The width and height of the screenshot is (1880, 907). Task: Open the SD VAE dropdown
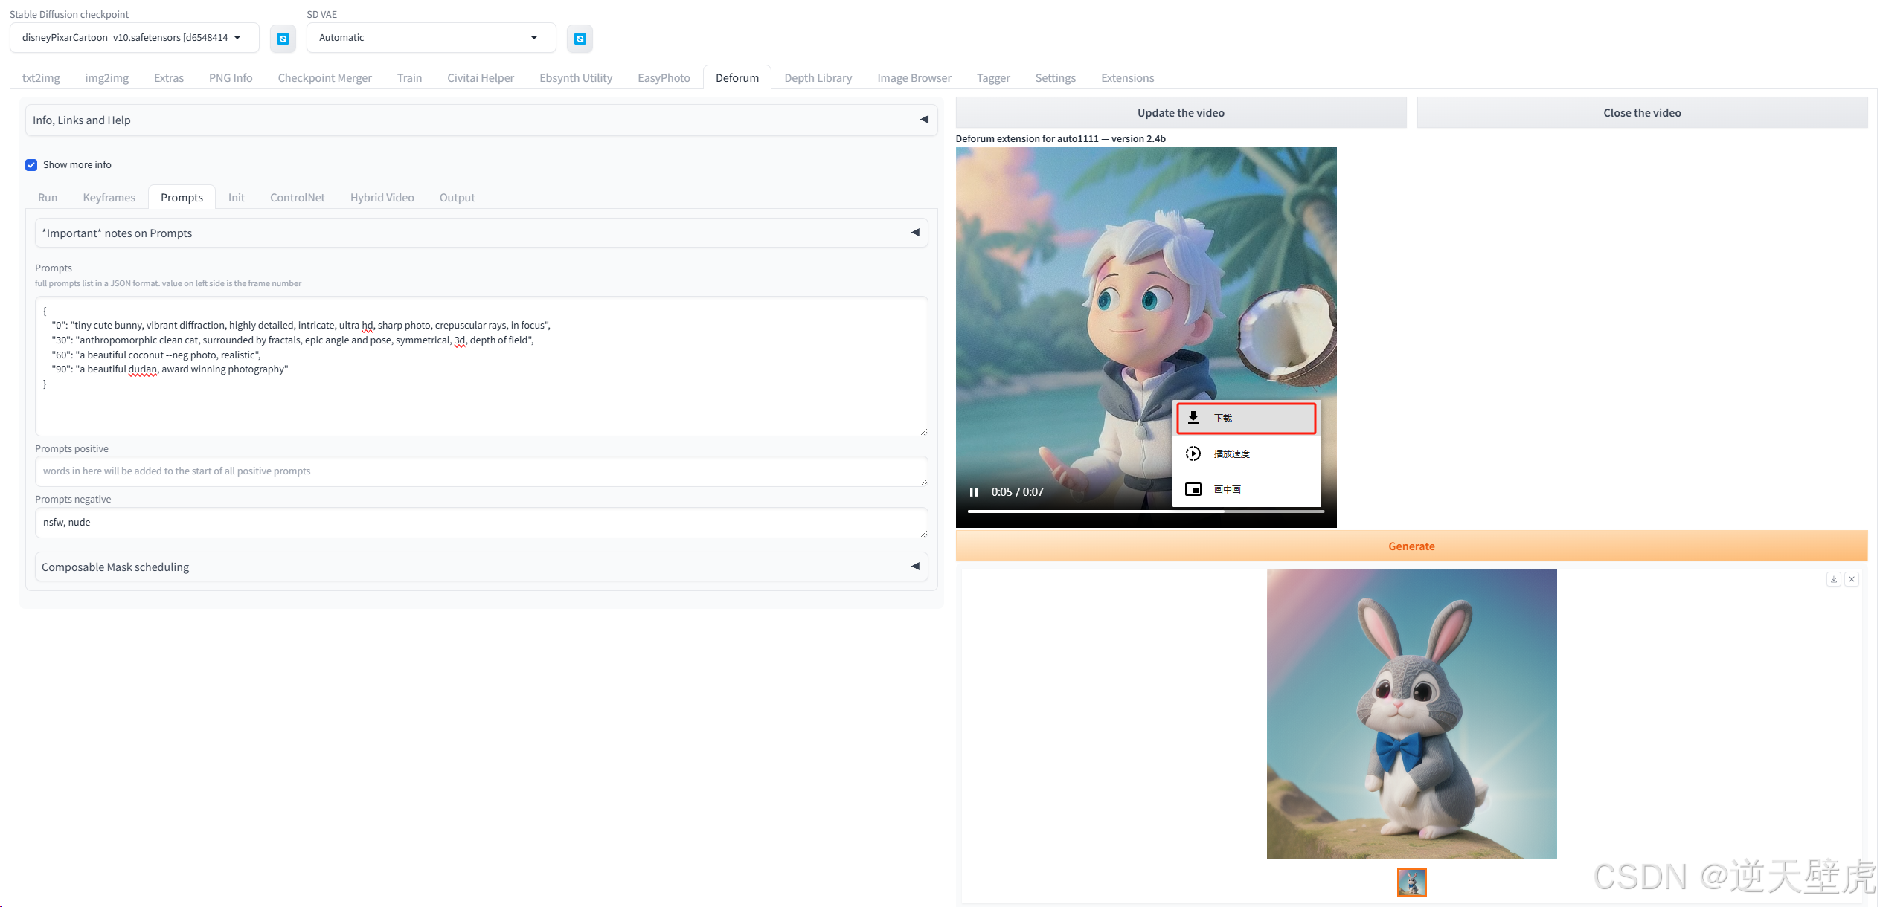[x=430, y=38]
